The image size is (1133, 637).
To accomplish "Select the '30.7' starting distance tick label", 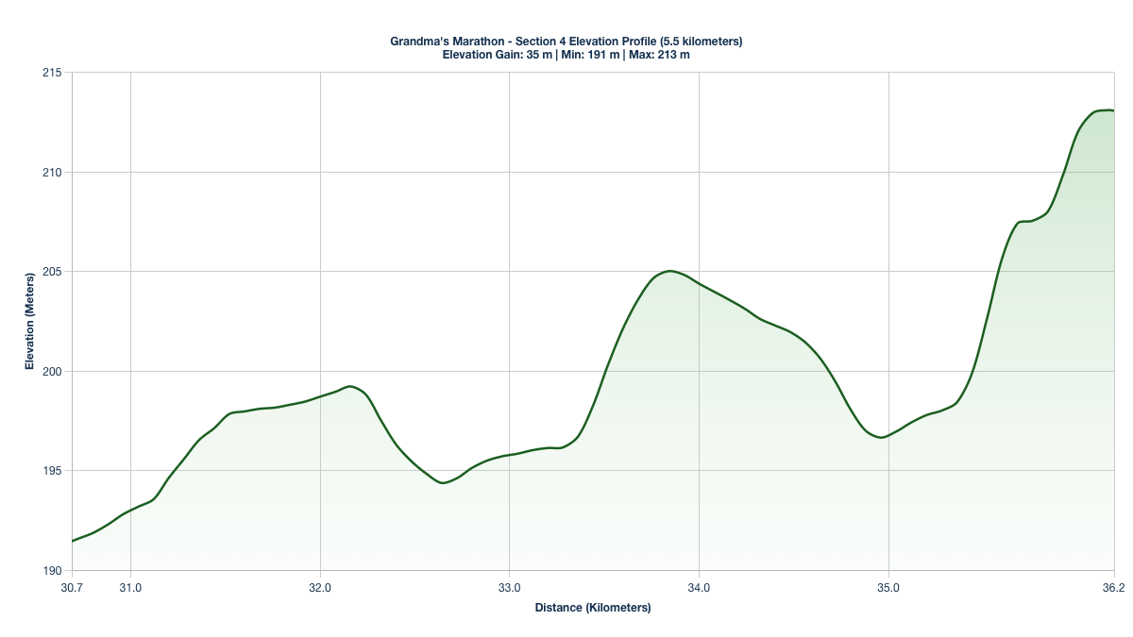I will point(70,587).
